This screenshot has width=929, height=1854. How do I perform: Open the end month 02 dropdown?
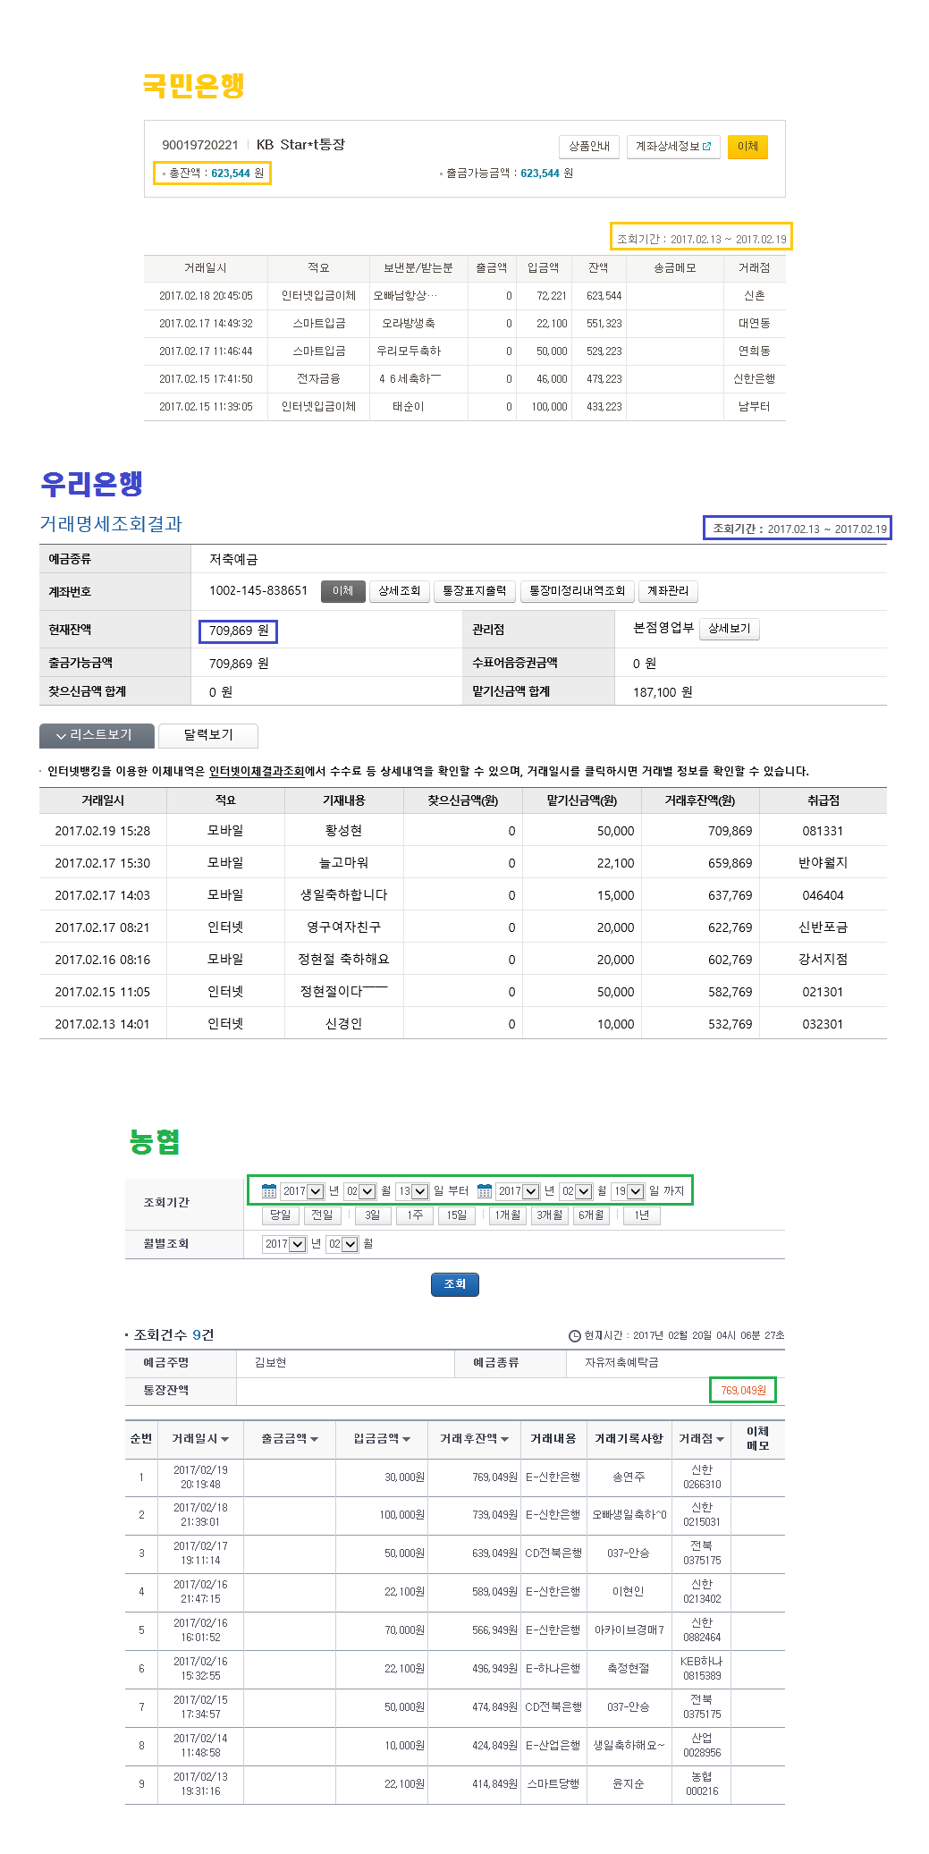coord(577,1191)
